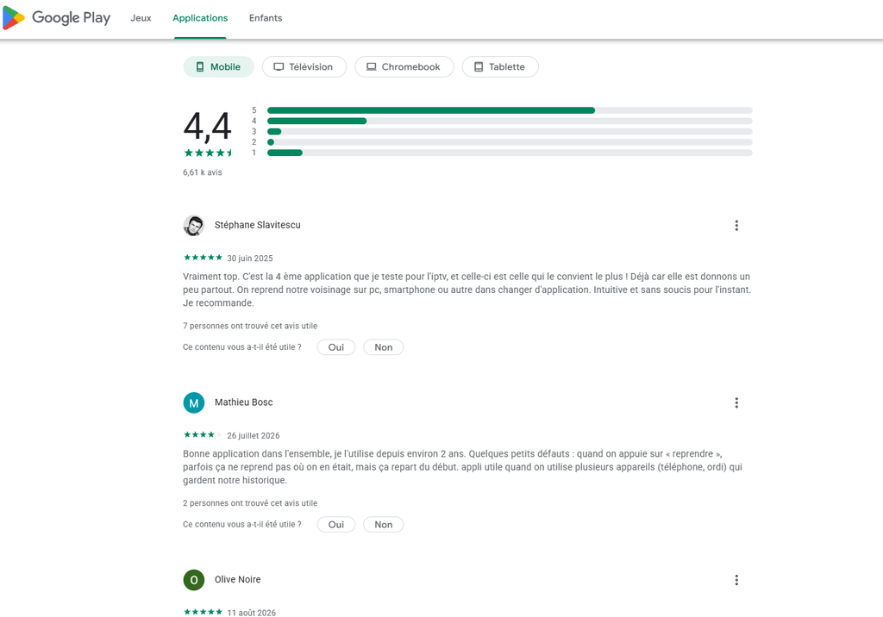Open the Applications tab
Screen dimensions: 883x617
200,18
